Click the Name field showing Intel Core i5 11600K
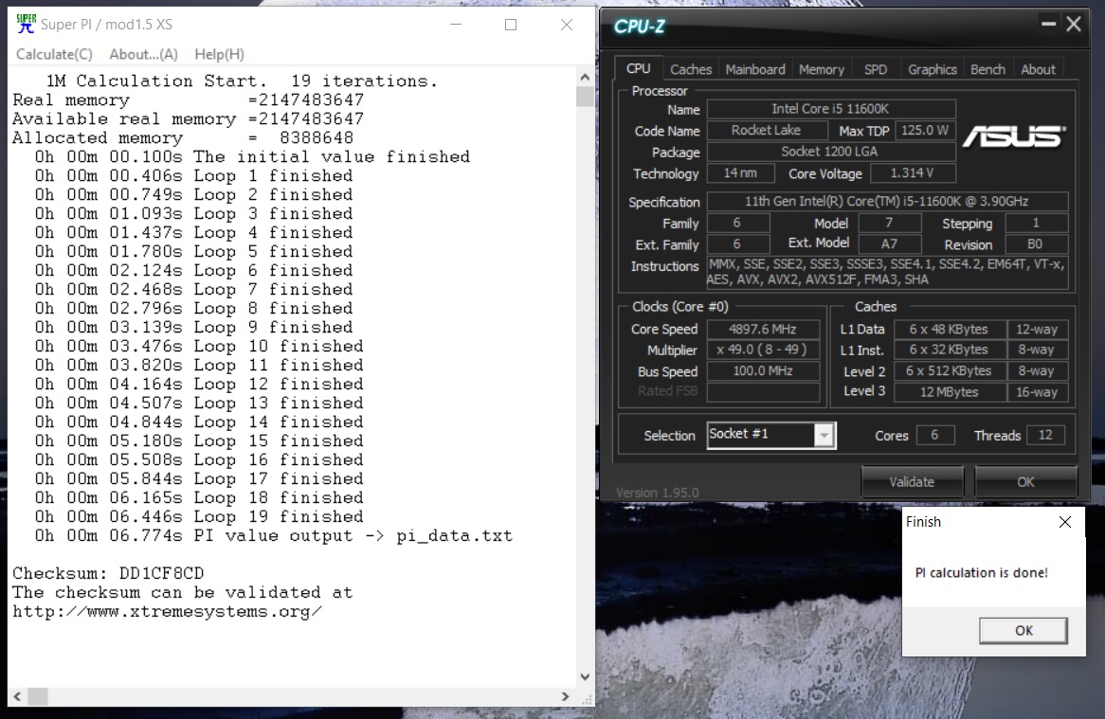Viewport: 1105px width, 719px height. (831, 108)
